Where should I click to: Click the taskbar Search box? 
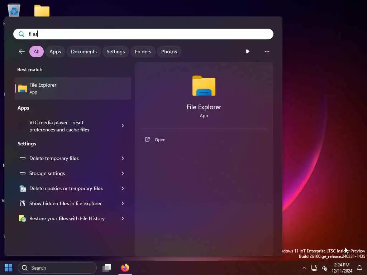coord(57,268)
